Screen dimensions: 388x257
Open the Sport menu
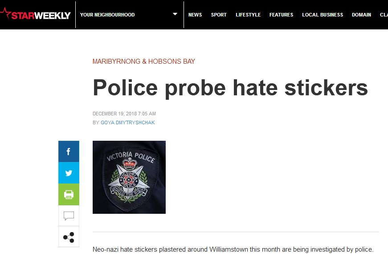click(x=219, y=15)
